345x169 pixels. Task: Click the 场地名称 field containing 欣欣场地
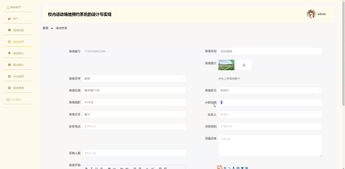pos(270,51)
